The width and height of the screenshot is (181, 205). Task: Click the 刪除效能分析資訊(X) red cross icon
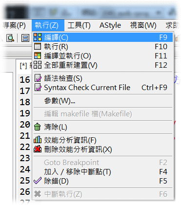[x=38, y=149]
